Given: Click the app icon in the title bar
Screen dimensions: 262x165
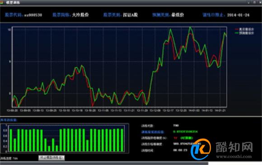Looking at the screenshot, I should pyautogui.click(x=2, y=2).
